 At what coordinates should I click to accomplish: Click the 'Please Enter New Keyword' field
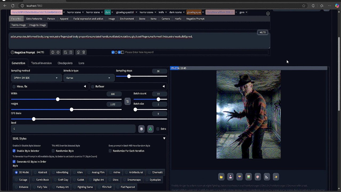tap(196, 52)
